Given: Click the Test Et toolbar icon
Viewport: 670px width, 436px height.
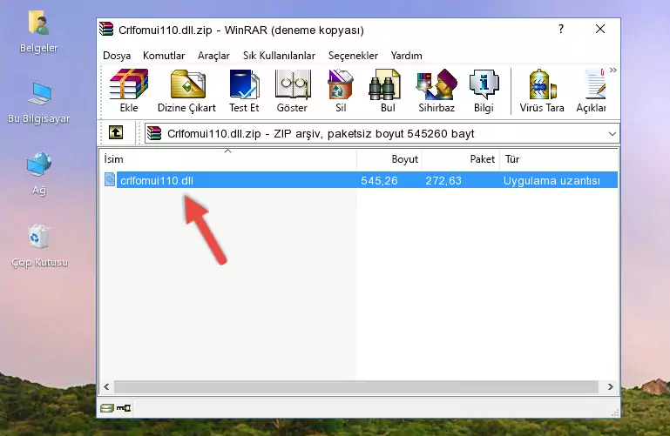Looking at the screenshot, I should click(x=244, y=84).
